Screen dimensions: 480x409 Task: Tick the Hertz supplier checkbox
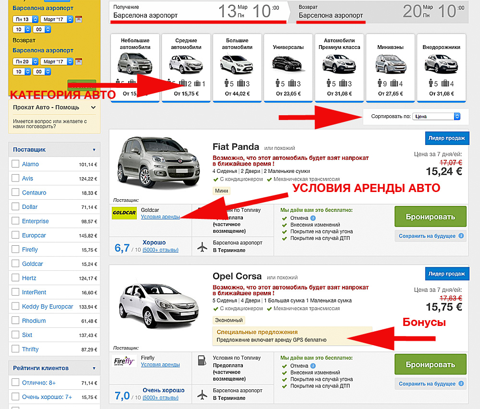pos(15,277)
